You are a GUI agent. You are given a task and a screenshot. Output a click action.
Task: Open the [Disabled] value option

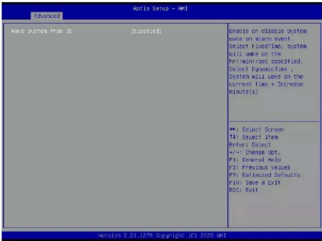[146, 31]
